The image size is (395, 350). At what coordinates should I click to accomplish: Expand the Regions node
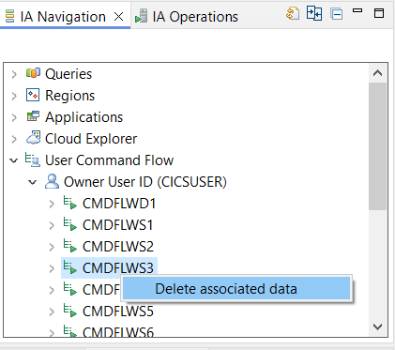[x=14, y=96]
